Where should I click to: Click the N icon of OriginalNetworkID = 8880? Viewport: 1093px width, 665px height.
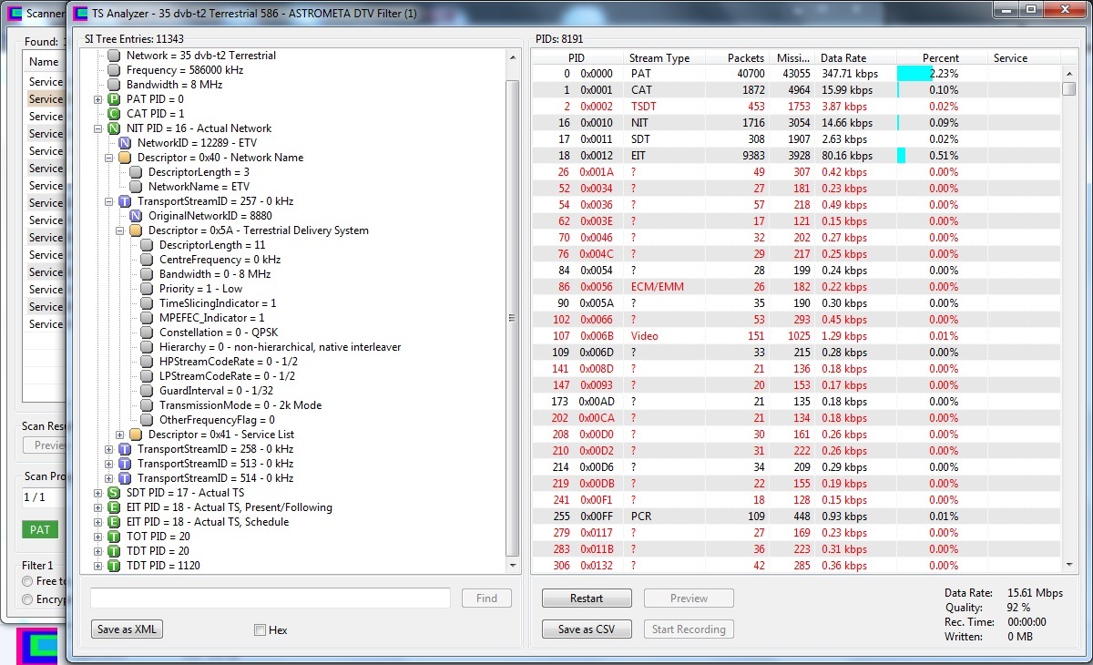136,216
